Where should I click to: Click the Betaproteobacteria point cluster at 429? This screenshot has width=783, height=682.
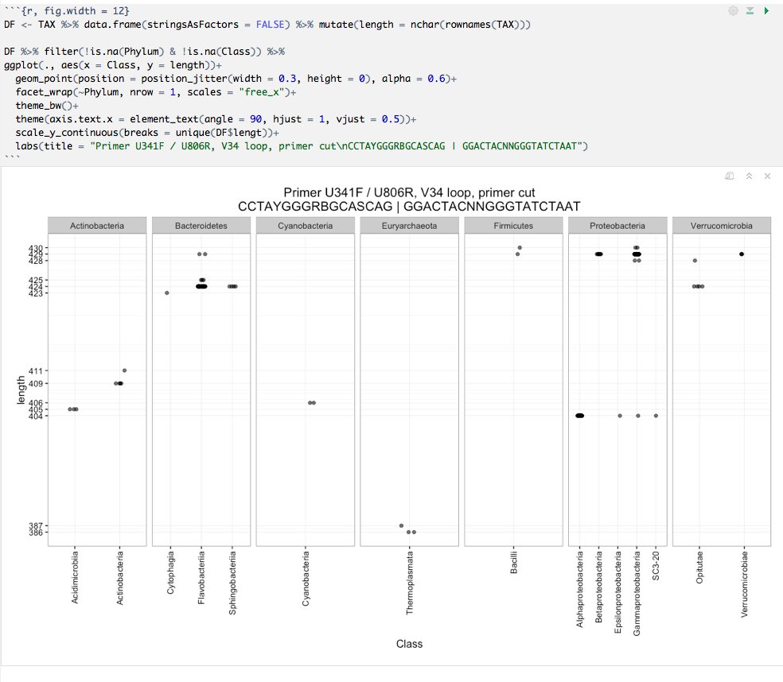(x=598, y=254)
